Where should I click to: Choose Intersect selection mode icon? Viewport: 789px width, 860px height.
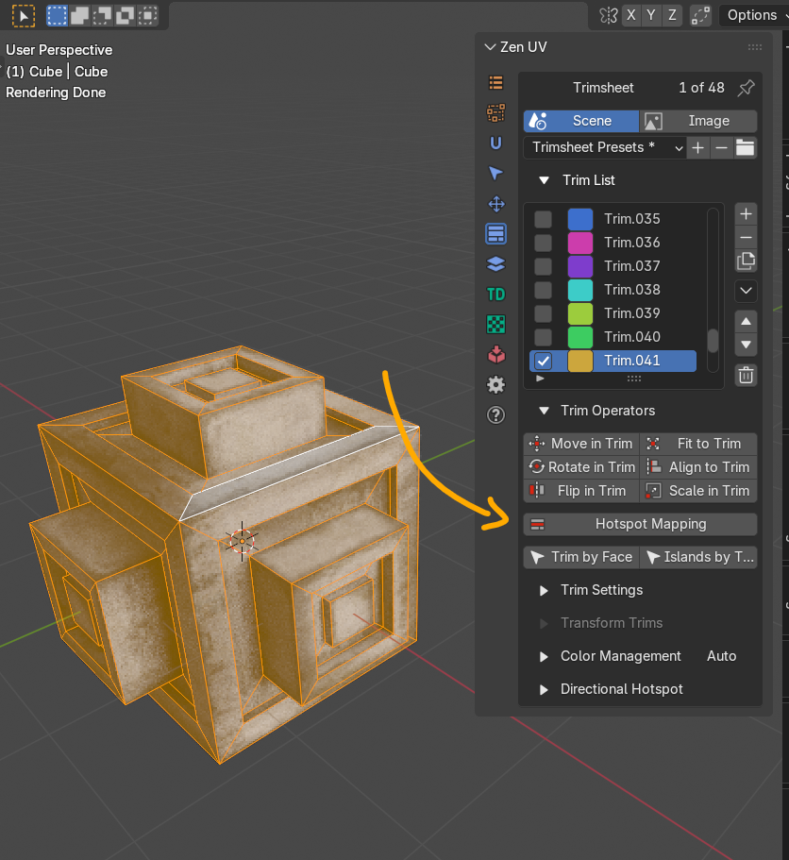[x=147, y=15]
